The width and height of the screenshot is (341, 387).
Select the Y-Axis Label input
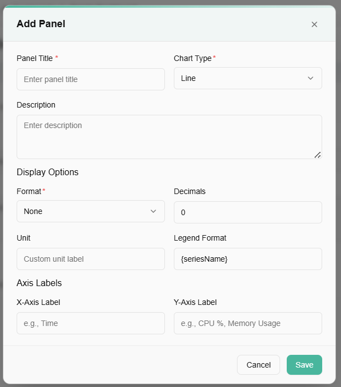point(247,323)
